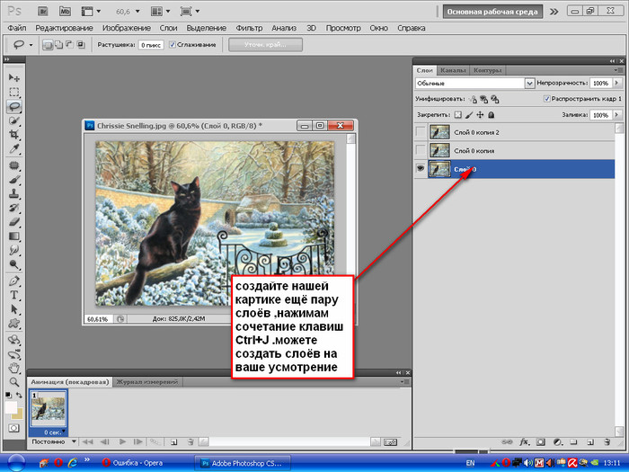Image resolution: width=629 pixels, height=472 pixels.
Task: Create new adjustment layer
Action: tap(558, 442)
